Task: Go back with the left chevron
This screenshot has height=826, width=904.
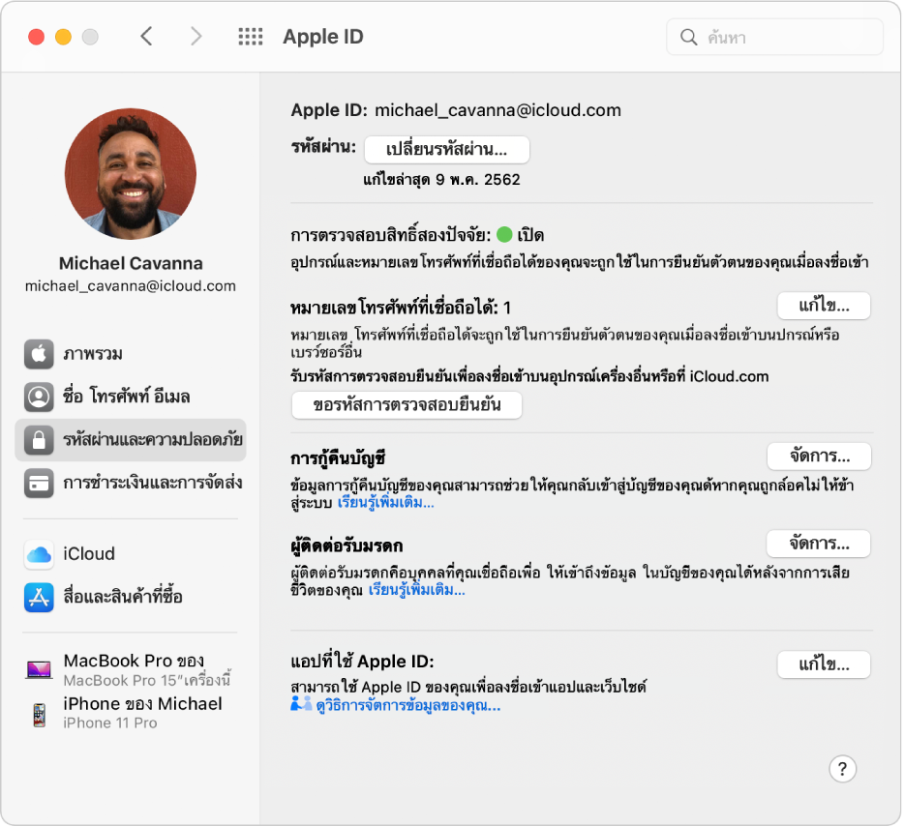Action: coord(146,37)
